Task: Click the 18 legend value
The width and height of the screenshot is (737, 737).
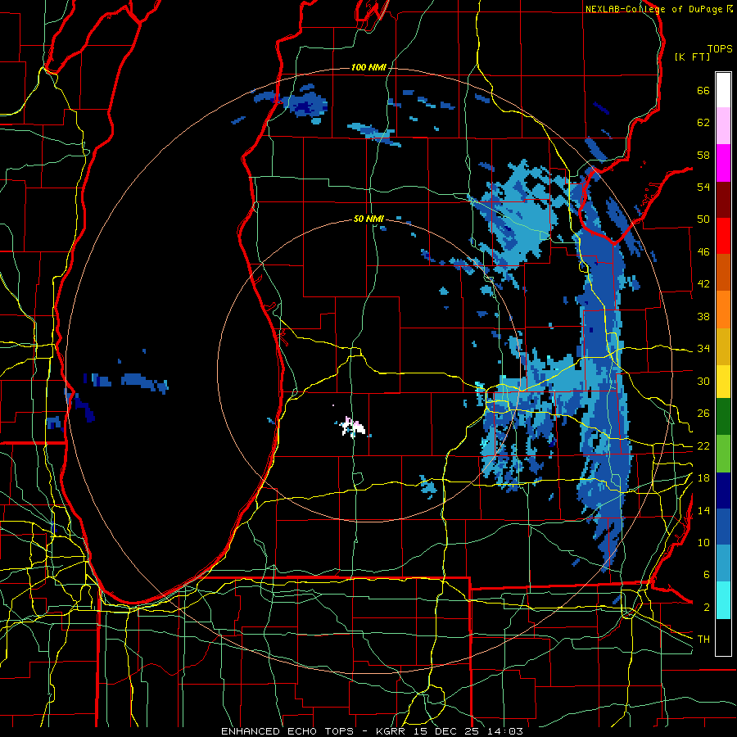Action: click(703, 478)
